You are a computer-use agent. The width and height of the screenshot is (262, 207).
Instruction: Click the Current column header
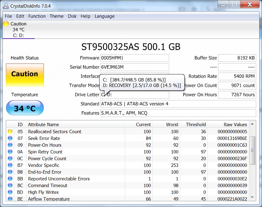tap(139, 124)
